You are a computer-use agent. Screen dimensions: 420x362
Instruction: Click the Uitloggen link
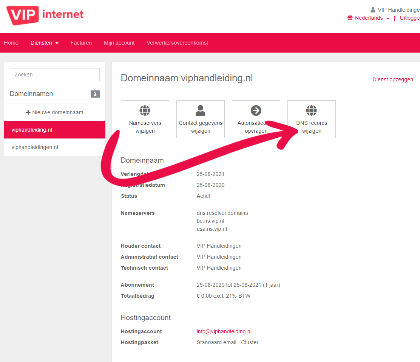point(409,18)
